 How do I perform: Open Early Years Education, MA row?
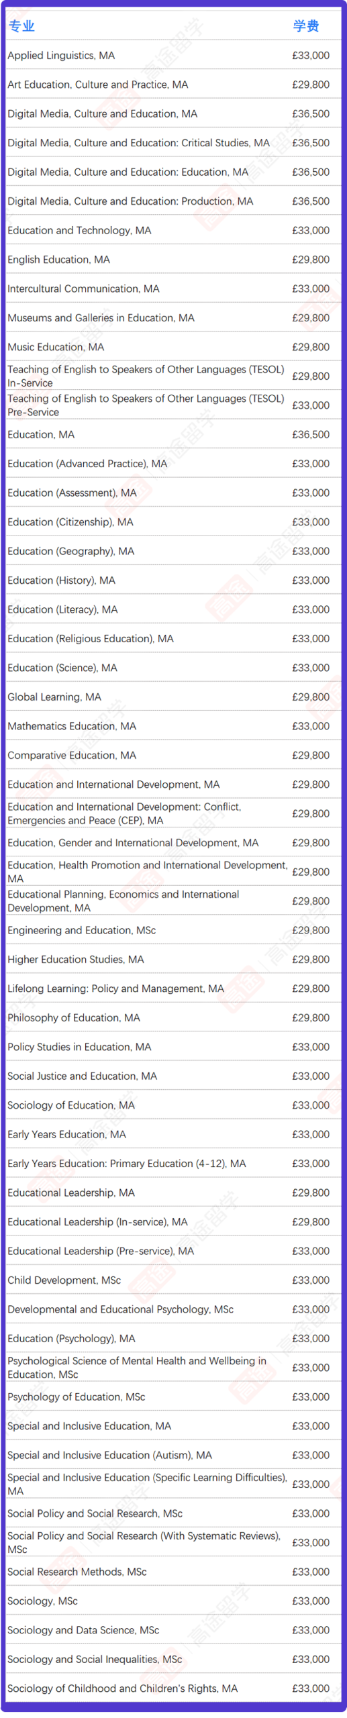click(x=174, y=1134)
